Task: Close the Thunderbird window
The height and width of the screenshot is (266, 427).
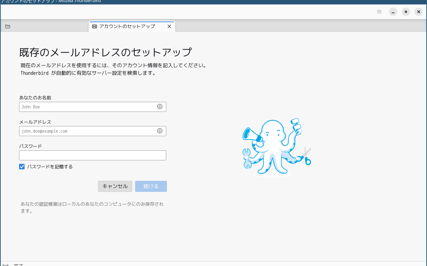Action: [x=419, y=12]
